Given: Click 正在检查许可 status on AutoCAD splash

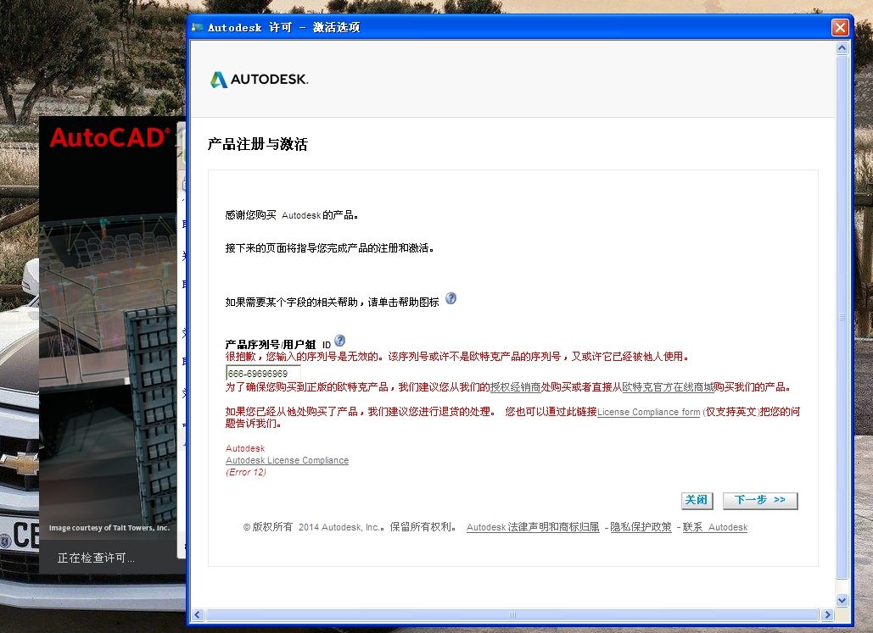Looking at the screenshot, I should pyautogui.click(x=96, y=558).
